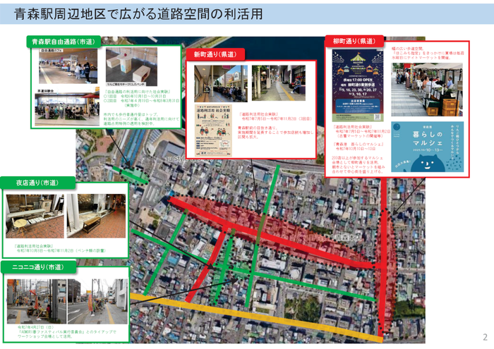Click the 幅の広い歩道空間 sentence
This screenshot has height=349, width=494.
pyautogui.click(x=407, y=49)
